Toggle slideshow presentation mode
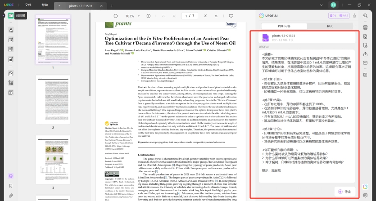This screenshot has height=201, width=376. pos(231,16)
